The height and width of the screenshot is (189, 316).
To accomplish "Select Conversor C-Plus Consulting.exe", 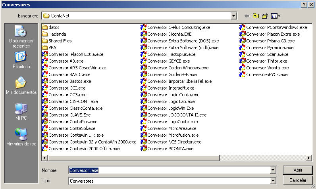I will click(175, 27).
